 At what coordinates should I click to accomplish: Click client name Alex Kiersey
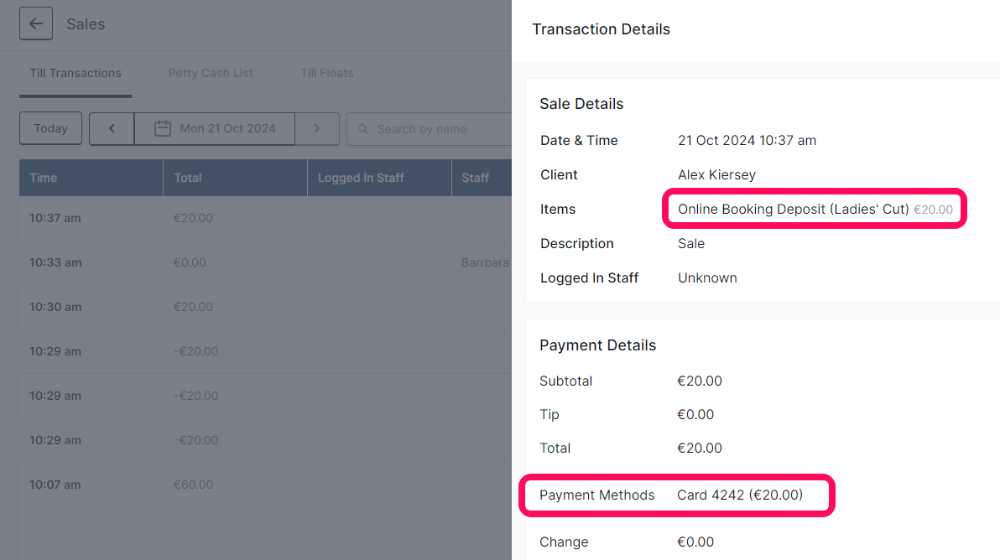coord(716,174)
